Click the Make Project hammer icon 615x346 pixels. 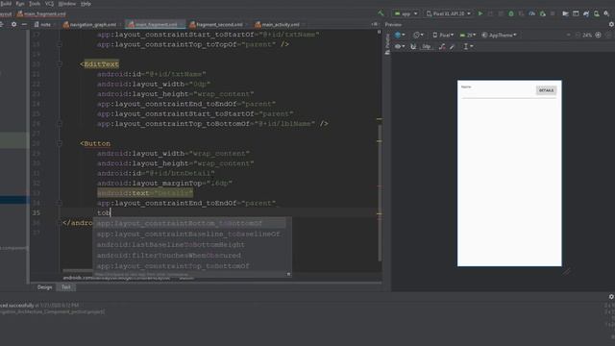pos(381,13)
